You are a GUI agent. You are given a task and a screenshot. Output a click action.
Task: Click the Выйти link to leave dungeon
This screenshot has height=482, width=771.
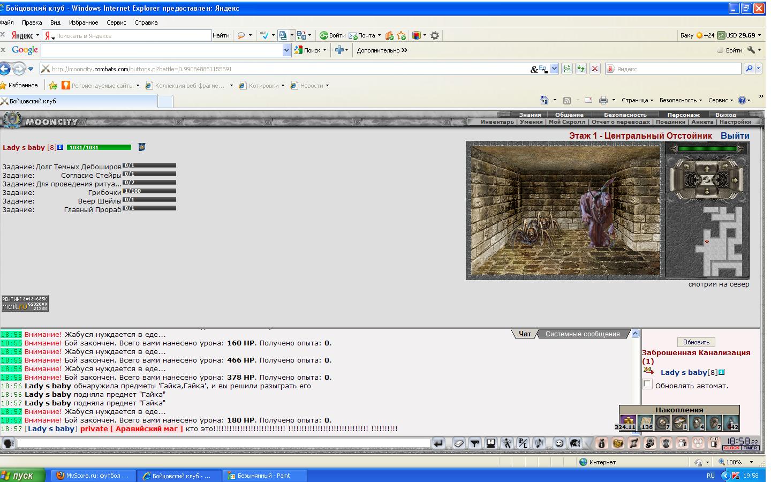pyautogui.click(x=735, y=135)
